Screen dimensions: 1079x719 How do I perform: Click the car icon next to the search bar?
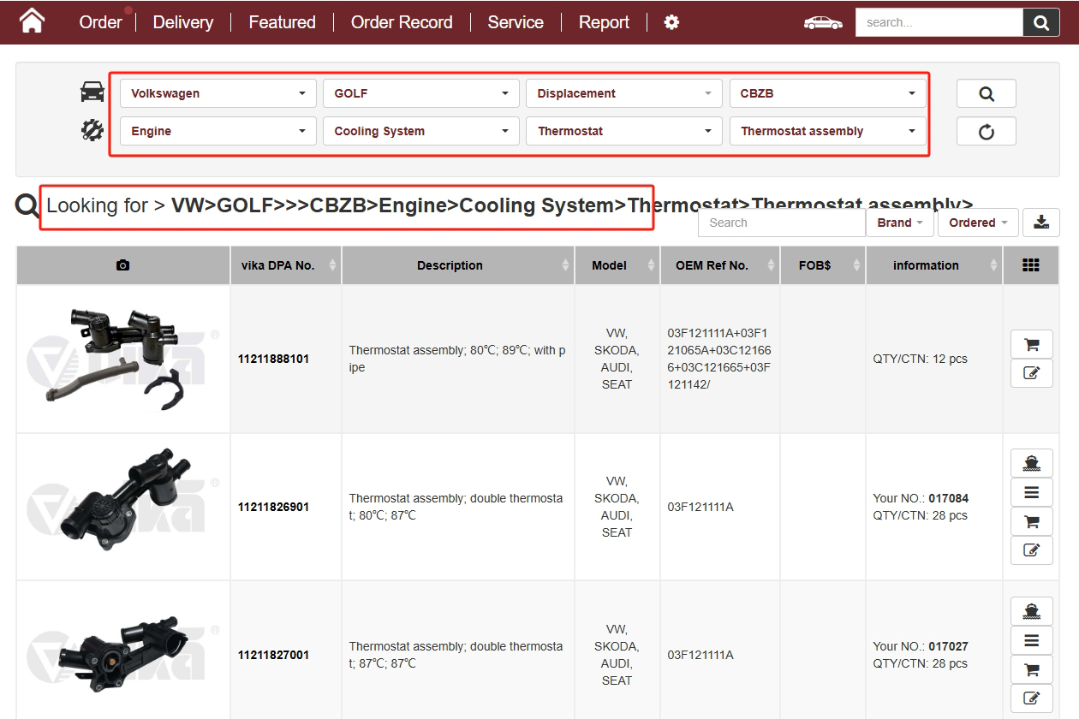(822, 21)
